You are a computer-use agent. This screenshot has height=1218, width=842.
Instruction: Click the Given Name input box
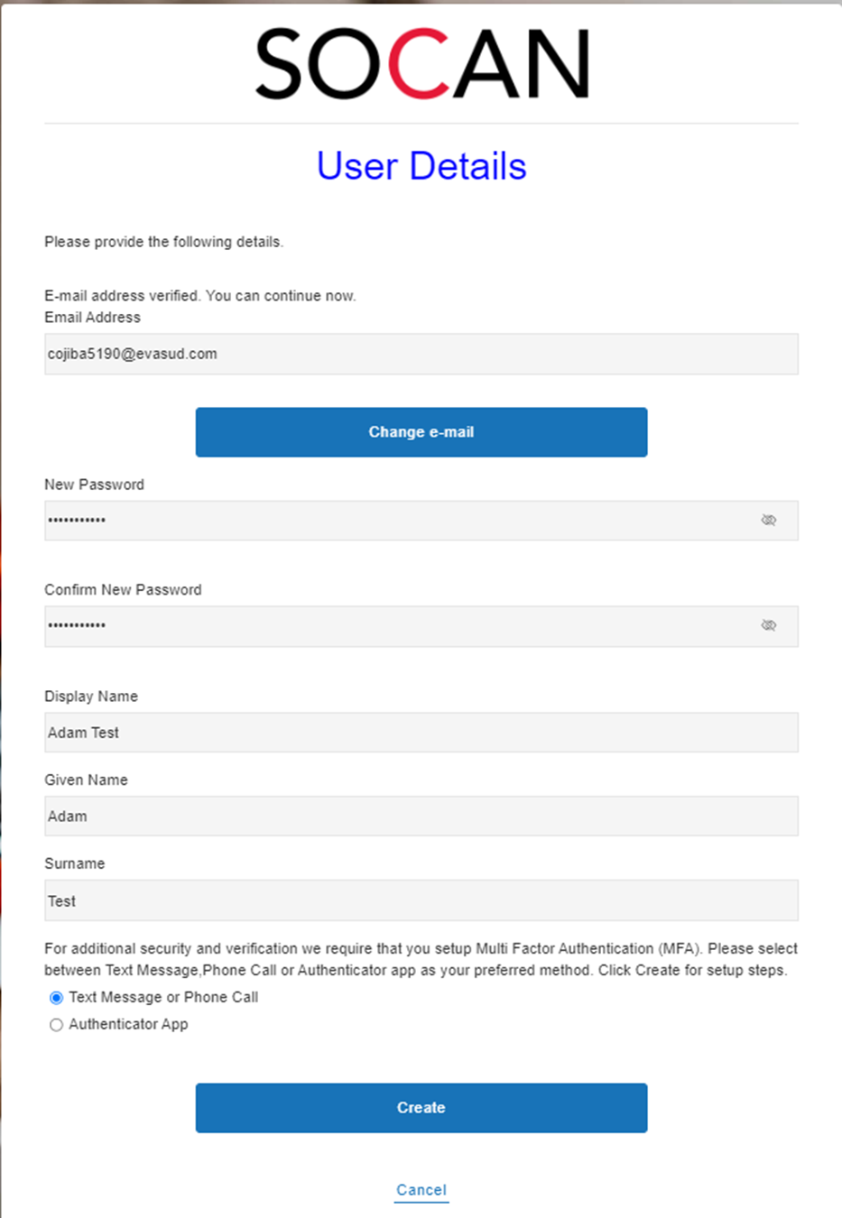coord(421,817)
